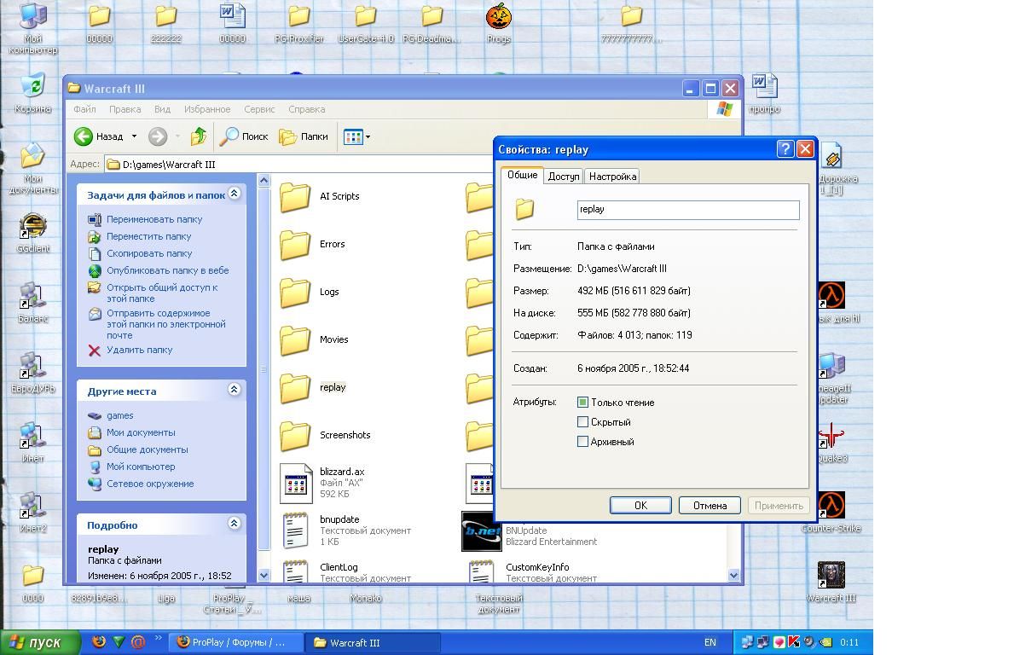The height and width of the screenshot is (655, 1031).
Task: Toggle the Только чтение checkbox
Action: point(583,403)
